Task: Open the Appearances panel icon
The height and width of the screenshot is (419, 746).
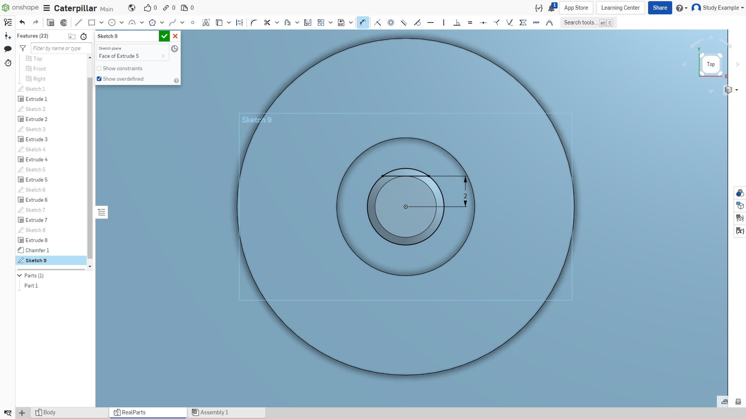Action: 740,193
